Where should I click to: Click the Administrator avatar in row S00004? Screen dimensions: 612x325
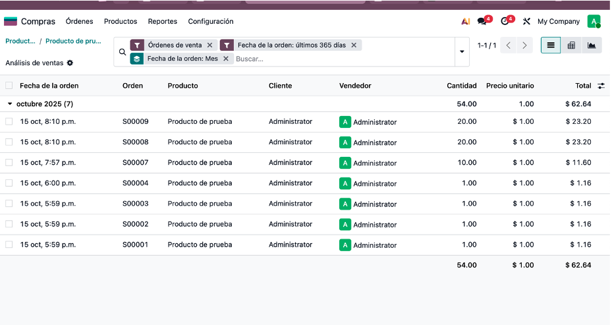[345, 183]
